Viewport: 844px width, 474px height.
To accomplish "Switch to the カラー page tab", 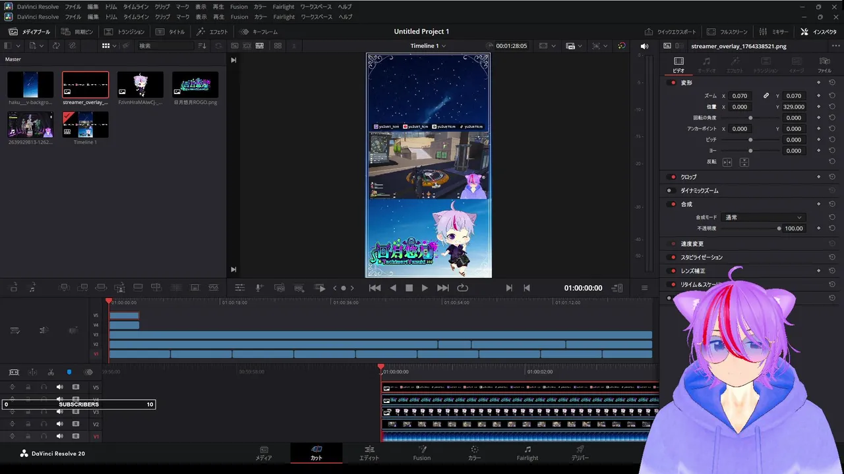I will 475,453.
